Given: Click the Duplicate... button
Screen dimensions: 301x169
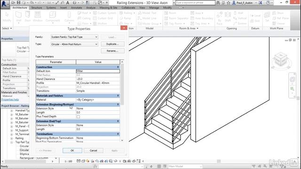Looking at the screenshot, I should (x=112, y=44).
